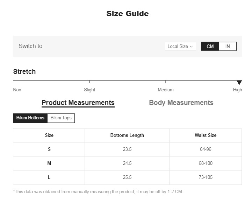The width and height of the screenshot is (252, 203).
Task: Click the Size column header
Action: [x=49, y=135]
